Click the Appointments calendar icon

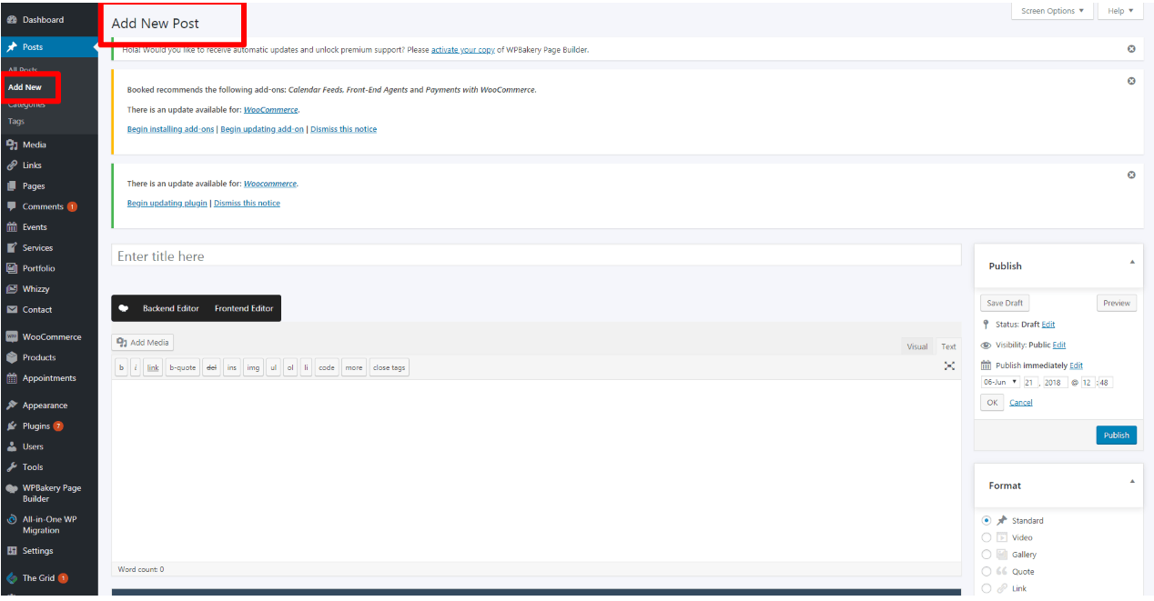click(x=12, y=378)
